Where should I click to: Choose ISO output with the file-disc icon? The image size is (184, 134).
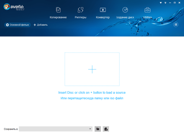[106, 129]
